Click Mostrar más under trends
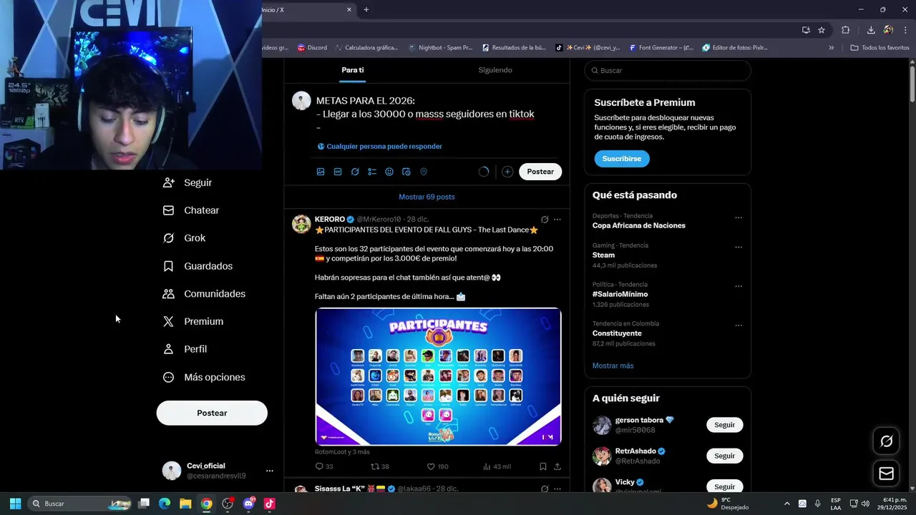916x515 pixels. 613,366
